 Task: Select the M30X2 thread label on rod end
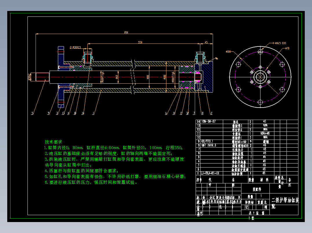tap(30, 77)
